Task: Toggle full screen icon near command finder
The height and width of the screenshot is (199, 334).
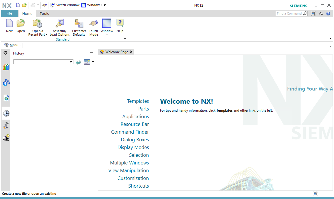Action: click(x=313, y=13)
